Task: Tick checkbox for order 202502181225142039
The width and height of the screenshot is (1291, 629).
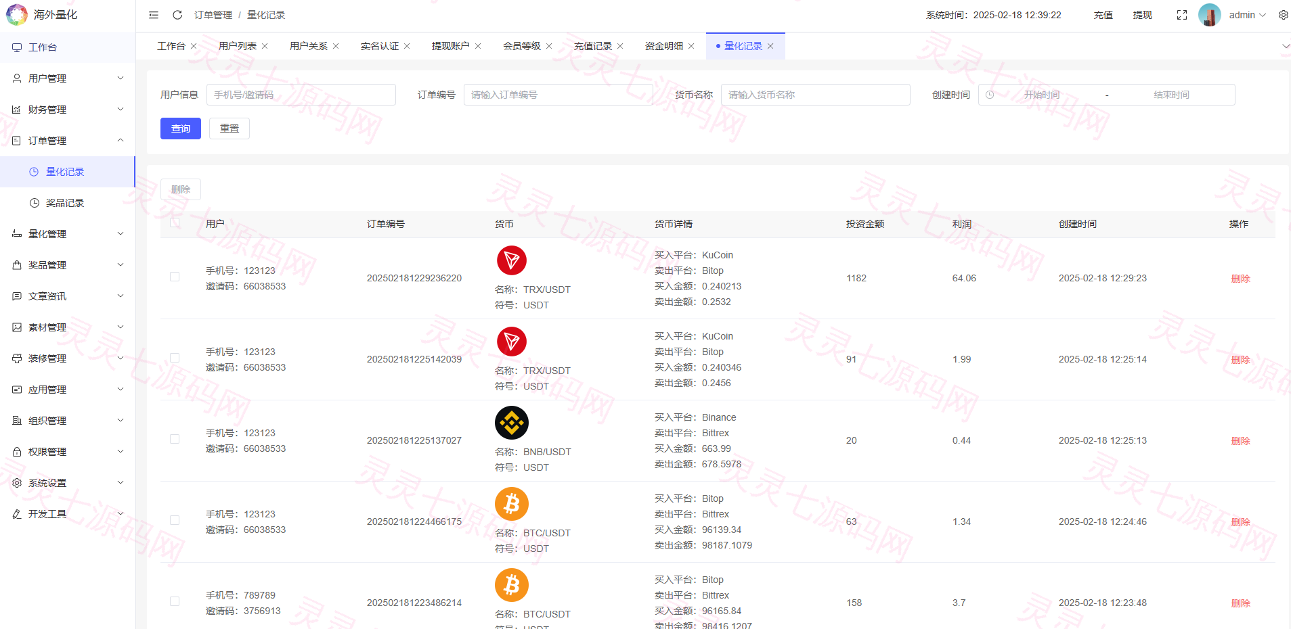Action: (175, 358)
